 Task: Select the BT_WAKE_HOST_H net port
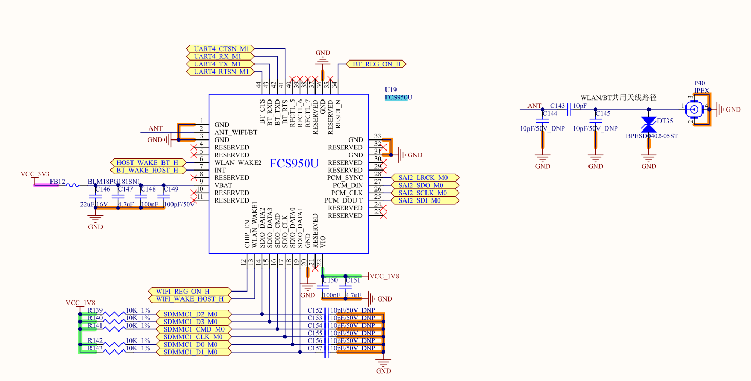148,170
